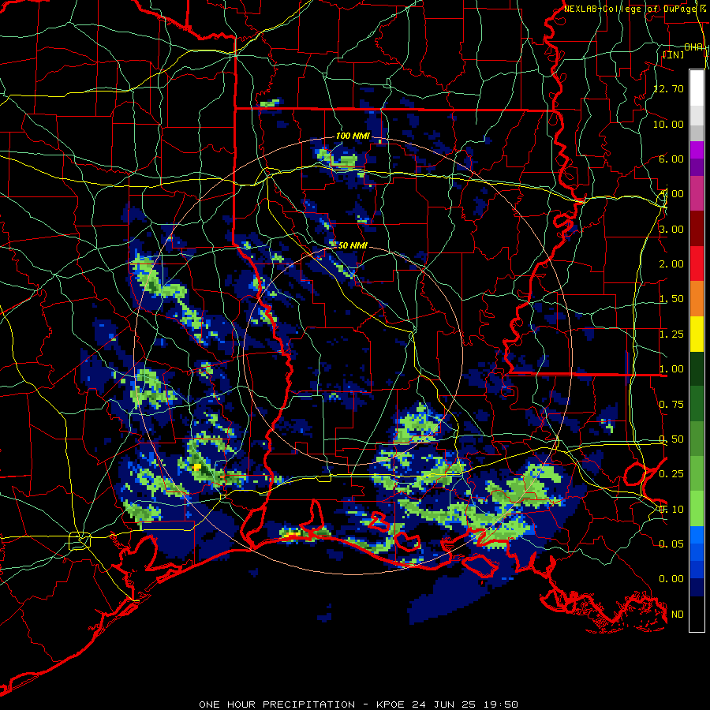The height and width of the screenshot is (710, 710).
Task: Click the '0.00' legend value
Action: pyautogui.click(x=671, y=579)
